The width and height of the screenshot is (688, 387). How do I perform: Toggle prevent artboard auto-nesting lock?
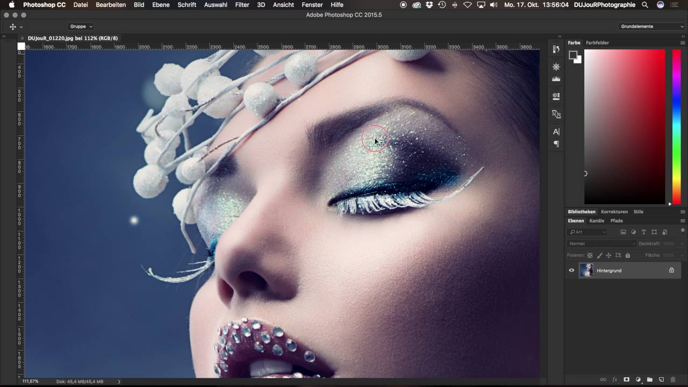point(618,255)
